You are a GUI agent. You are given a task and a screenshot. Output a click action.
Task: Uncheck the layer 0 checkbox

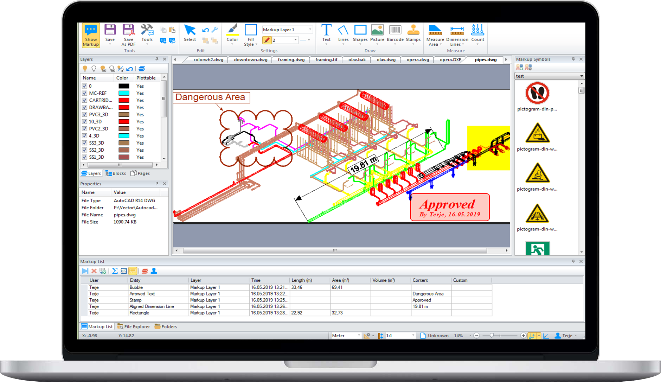tap(84, 86)
